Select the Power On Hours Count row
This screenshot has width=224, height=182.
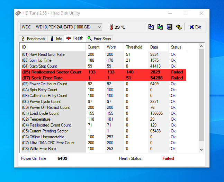(x=104, y=84)
